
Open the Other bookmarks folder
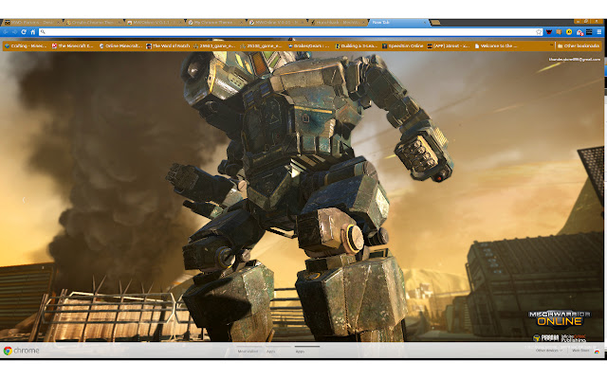[x=579, y=45]
